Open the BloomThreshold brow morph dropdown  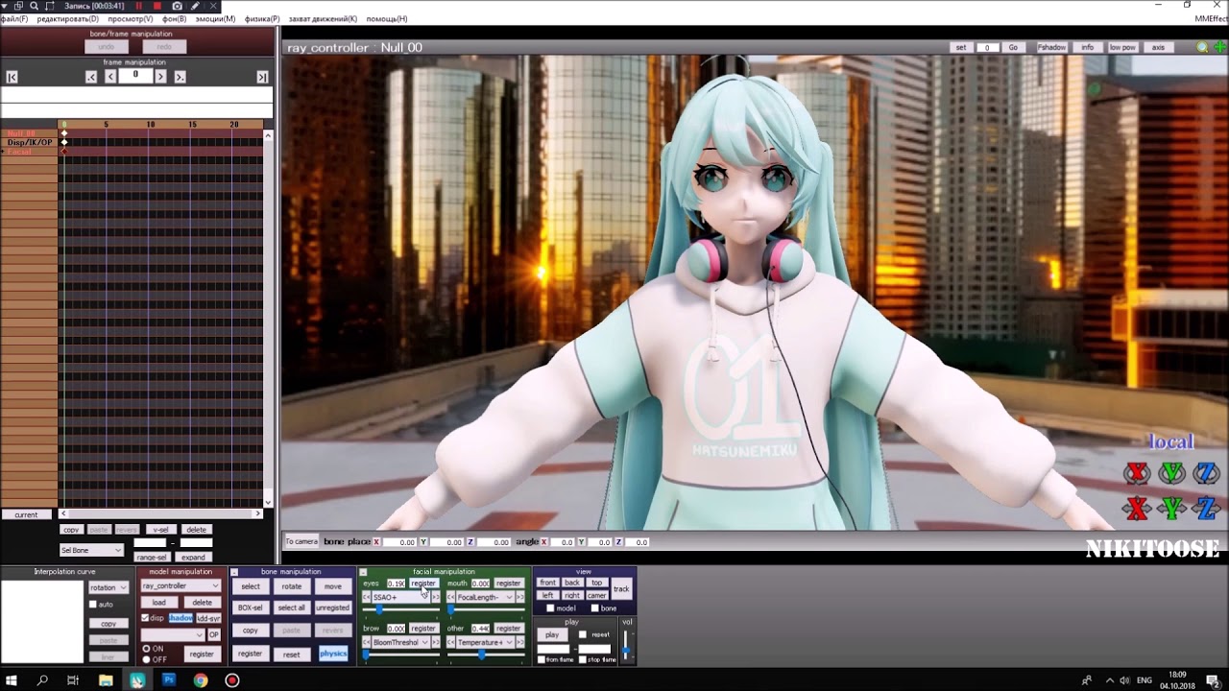click(400, 642)
